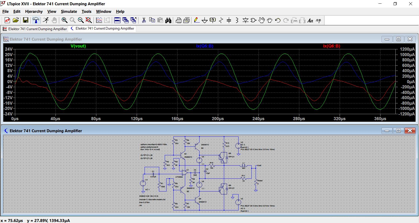This screenshot has width=419, height=223.
Task: Open a file with the folder icon
Action: point(16,20)
